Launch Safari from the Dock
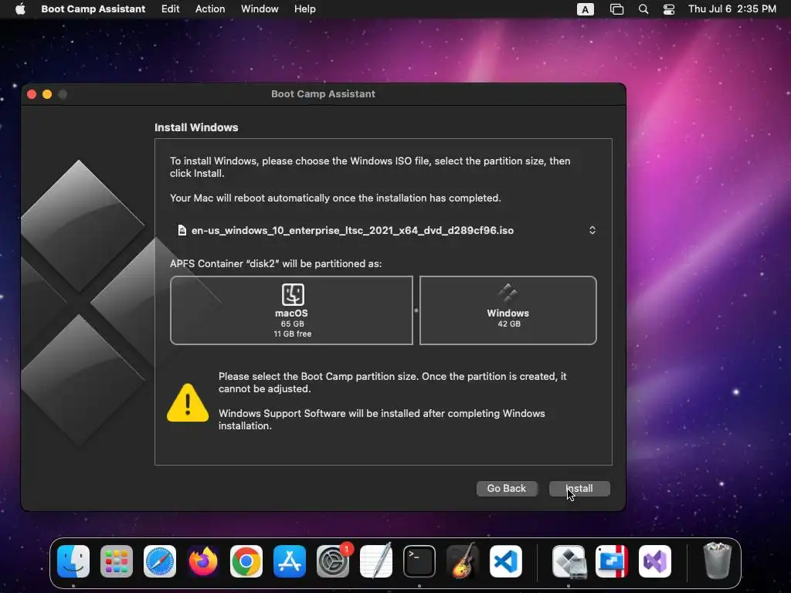Image resolution: width=791 pixels, height=593 pixels. click(x=160, y=561)
